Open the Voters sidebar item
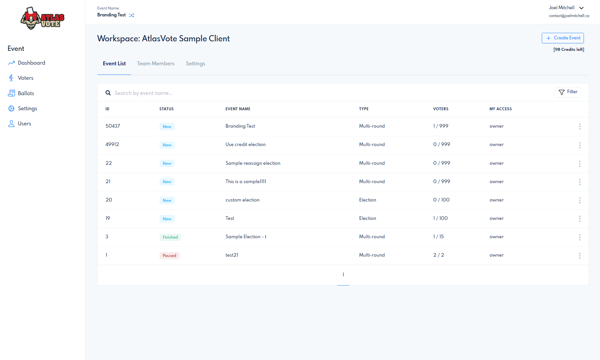600x360 pixels. (21, 78)
